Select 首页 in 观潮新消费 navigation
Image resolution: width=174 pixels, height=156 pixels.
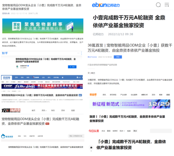tap(33, 111)
